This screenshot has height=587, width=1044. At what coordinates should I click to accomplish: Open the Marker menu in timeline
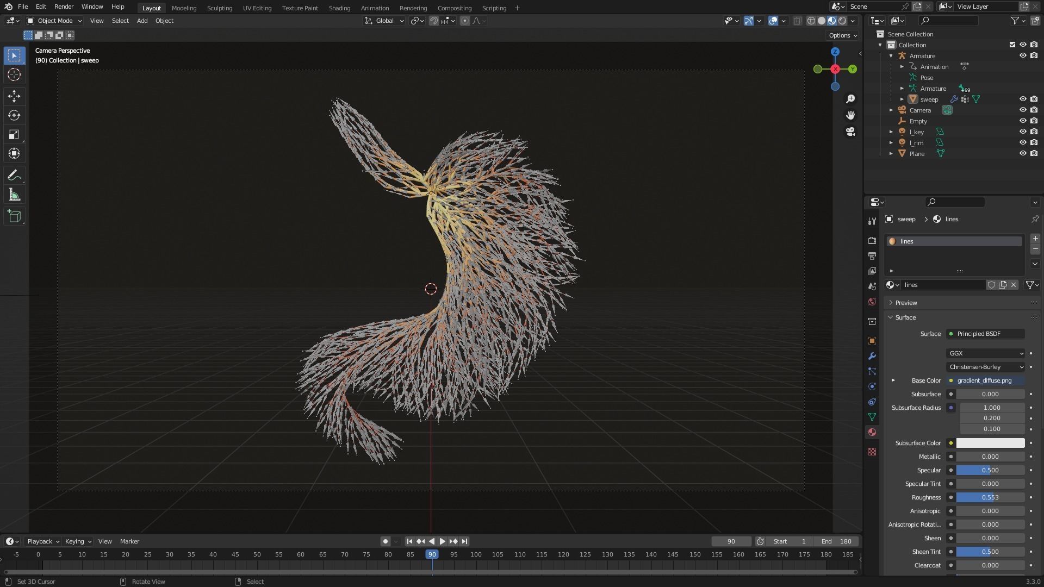[129, 541]
